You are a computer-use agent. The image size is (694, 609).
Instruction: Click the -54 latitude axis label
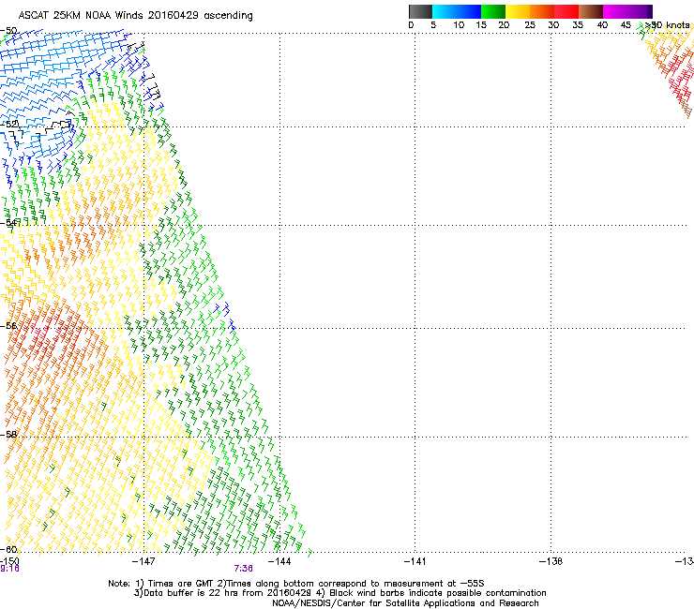[x=8, y=222]
